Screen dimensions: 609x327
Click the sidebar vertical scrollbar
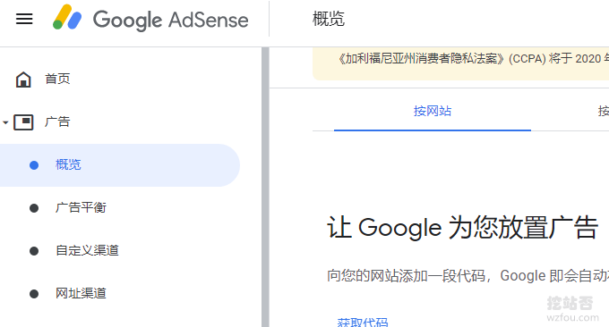(265, 187)
